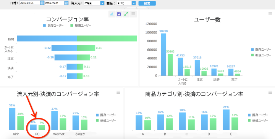
Task: Toggle 既存ユーザー legend in 商品カテゴリ別 chart
Action: coord(258,115)
